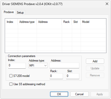Click the Rack column header

(67, 22)
